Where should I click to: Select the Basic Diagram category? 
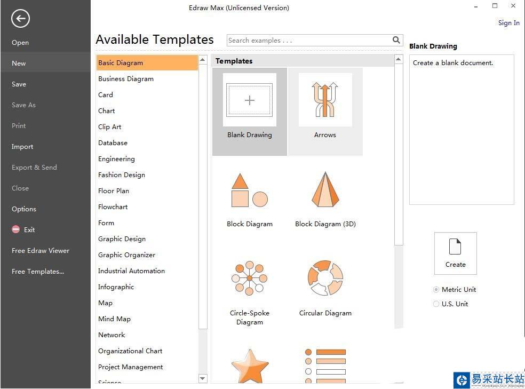tap(147, 62)
